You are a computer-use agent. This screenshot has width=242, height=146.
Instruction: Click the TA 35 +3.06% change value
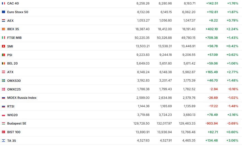click(232, 140)
